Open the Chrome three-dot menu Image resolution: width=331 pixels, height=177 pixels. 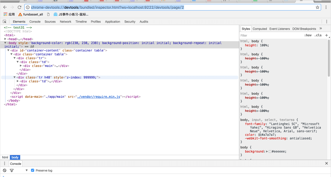point(326,7)
